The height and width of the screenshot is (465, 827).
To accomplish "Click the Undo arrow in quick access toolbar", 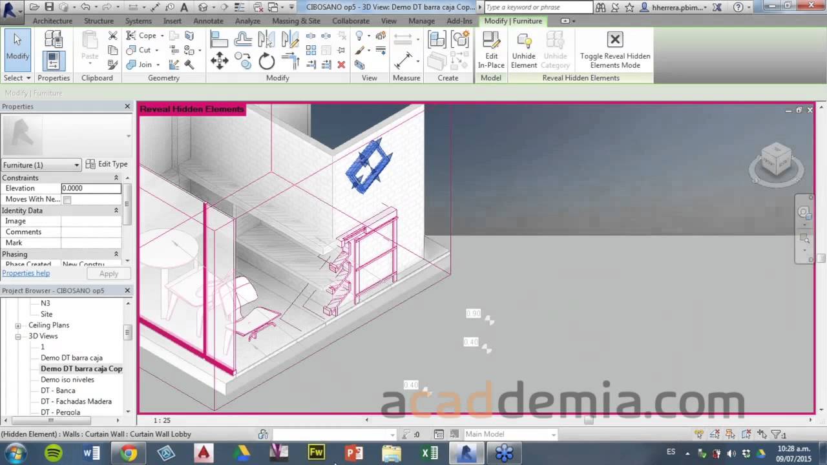I will click(x=85, y=7).
